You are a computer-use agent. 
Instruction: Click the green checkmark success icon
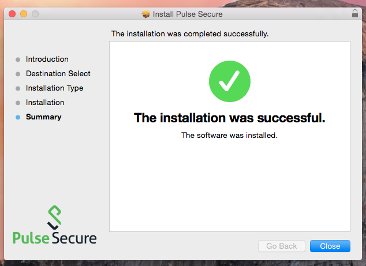[x=230, y=81]
